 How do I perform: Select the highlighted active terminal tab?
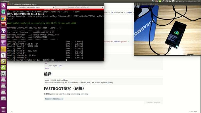30,7
